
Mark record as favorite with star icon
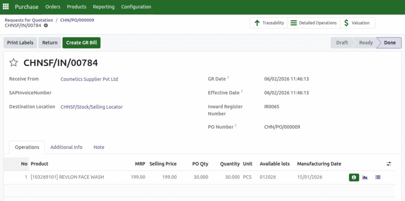click(x=14, y=63)
